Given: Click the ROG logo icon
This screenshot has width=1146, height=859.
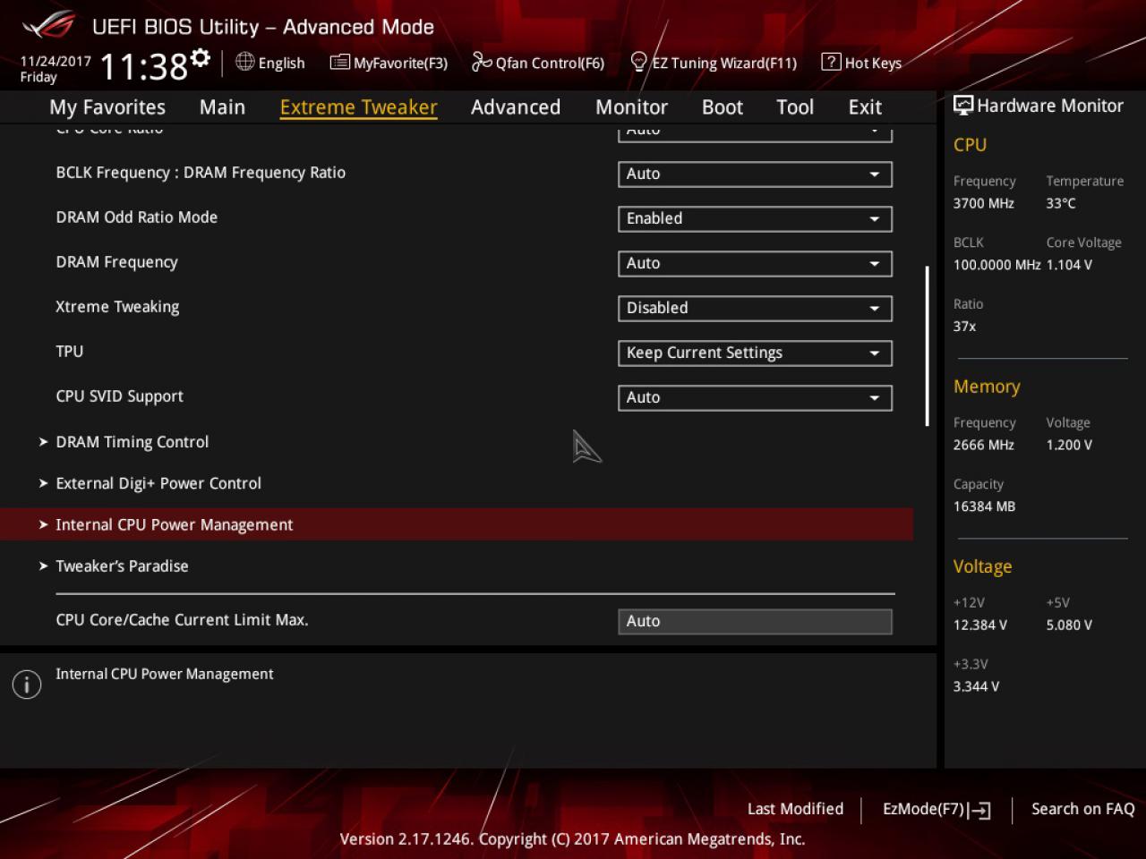Looking at the screenshot, I should [x=49, y=26].
